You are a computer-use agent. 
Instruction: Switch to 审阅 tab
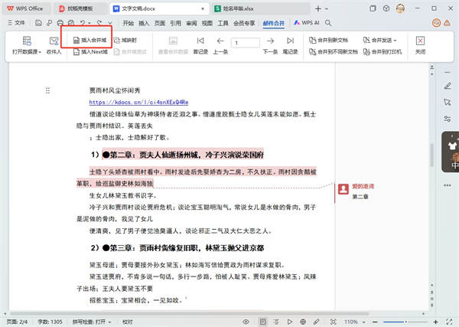click(x=191, y=23)
